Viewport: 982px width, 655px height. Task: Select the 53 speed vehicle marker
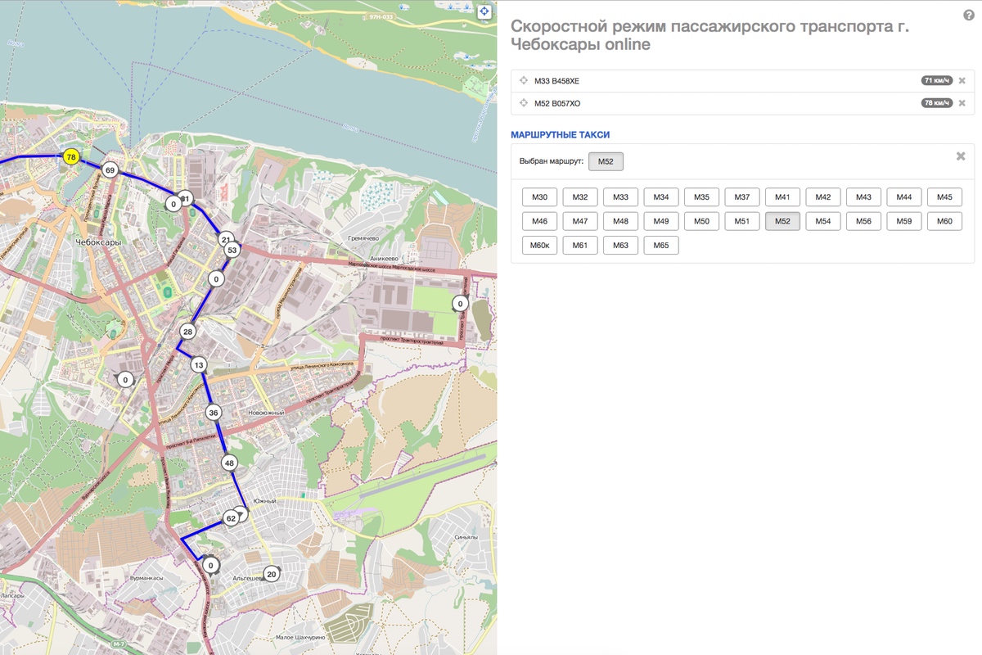[x=232, y=250]
